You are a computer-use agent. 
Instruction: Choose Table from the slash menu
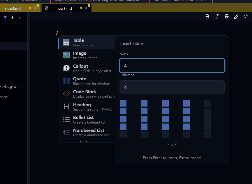[x=87, y=42]
